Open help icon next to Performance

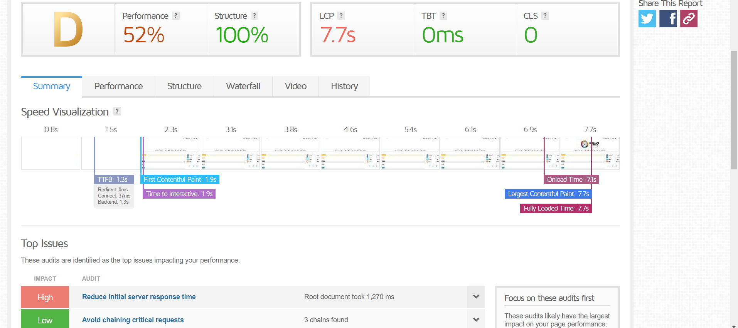click(x=176, y=16)
